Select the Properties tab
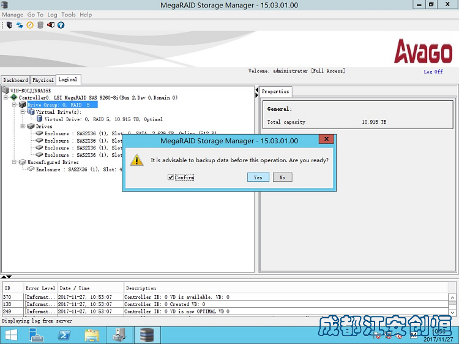The image size is (459, 344). point(275,91)
